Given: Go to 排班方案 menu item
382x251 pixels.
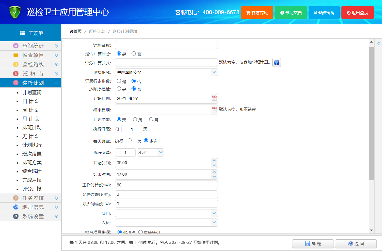Looking at the screenshot, I should click(x=32, y=163).
